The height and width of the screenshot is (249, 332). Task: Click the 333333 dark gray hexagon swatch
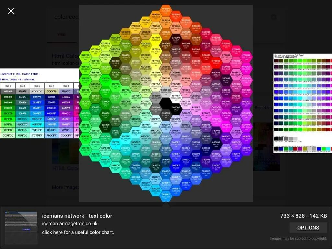(166, 115)
